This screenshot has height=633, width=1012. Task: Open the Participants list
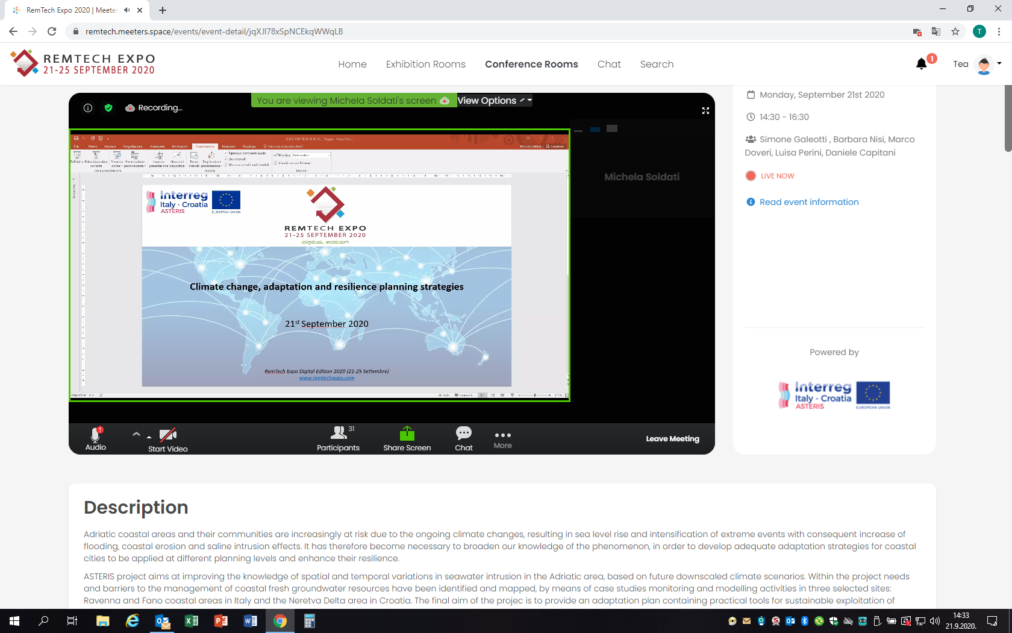[x=338, y=438]
